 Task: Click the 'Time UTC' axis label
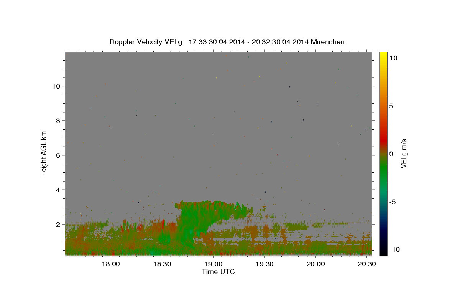click(218, 272)
